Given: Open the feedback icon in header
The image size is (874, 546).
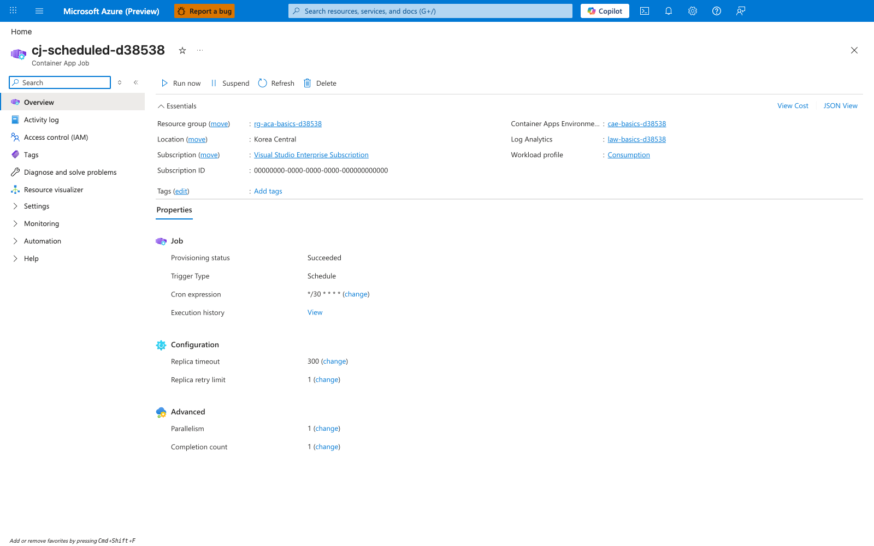Looking at the screenshot, I should [741, 11].
